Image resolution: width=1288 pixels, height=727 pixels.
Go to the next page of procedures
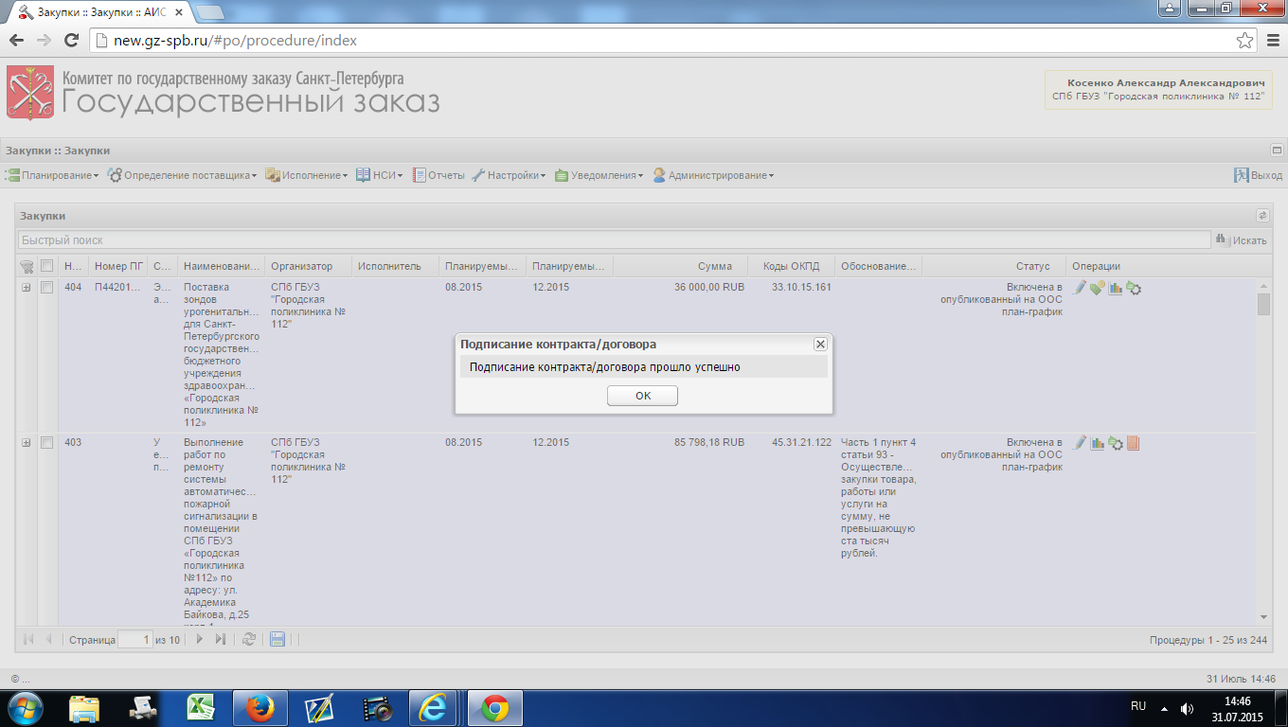pyautogui.click(x=200, y=640)
